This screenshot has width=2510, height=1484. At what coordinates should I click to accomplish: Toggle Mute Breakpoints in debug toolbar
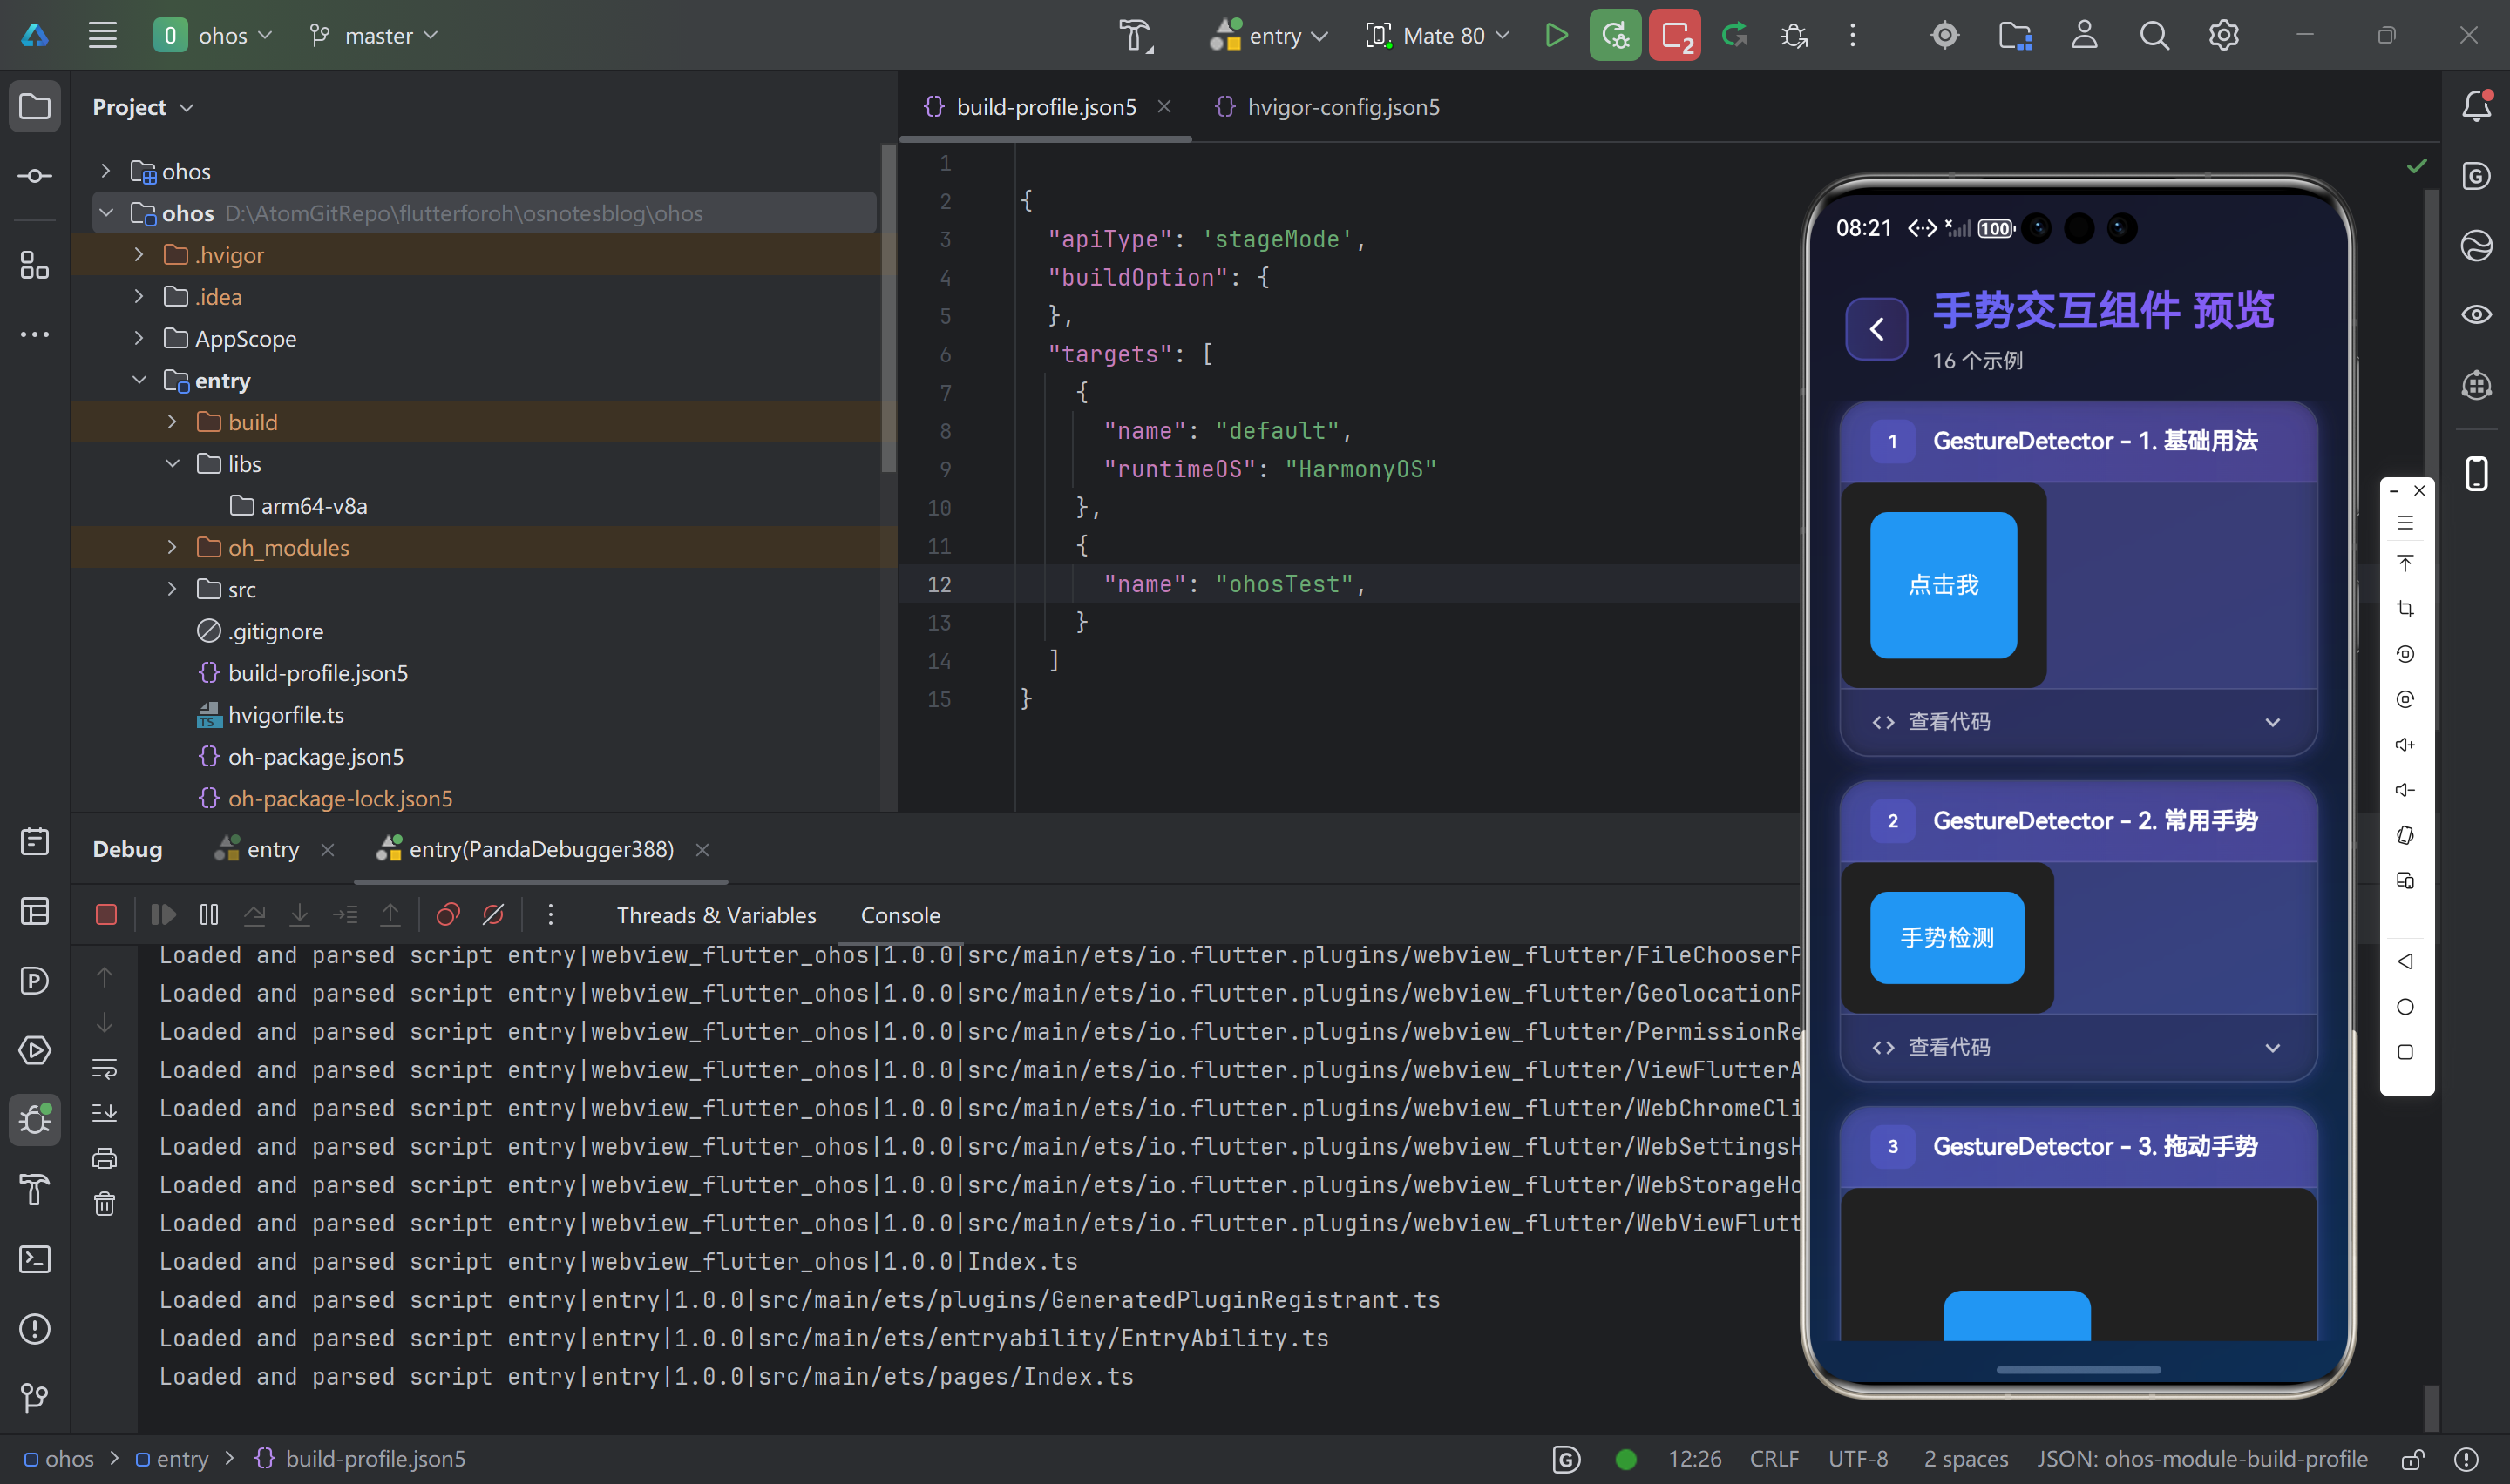493,914
